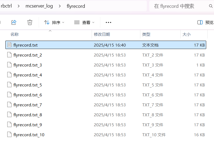Click the flyrecord.txt_3 file icon
214x147 pixels.
click(10, 65)
